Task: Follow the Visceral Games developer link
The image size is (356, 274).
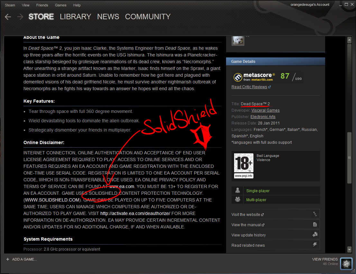Action: (x=265, y=110)
